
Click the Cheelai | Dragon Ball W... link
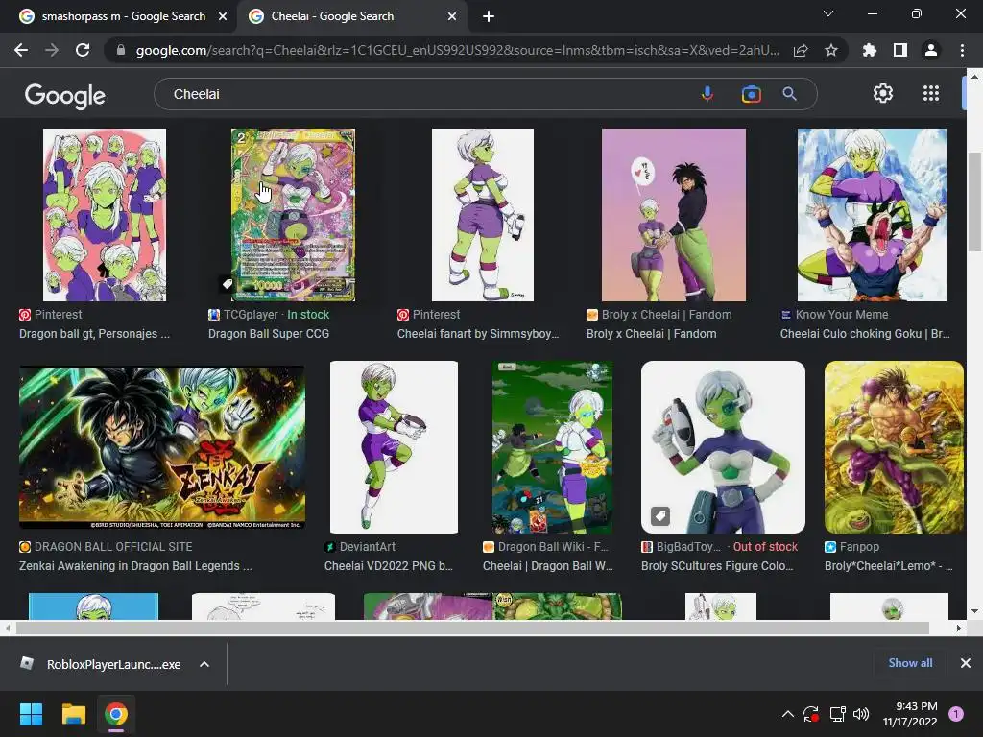click(x=548, y=566)
